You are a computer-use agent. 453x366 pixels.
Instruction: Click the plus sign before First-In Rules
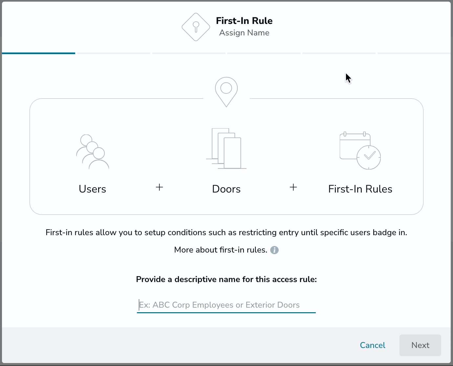pyautogui.click(x=293, y=187)
